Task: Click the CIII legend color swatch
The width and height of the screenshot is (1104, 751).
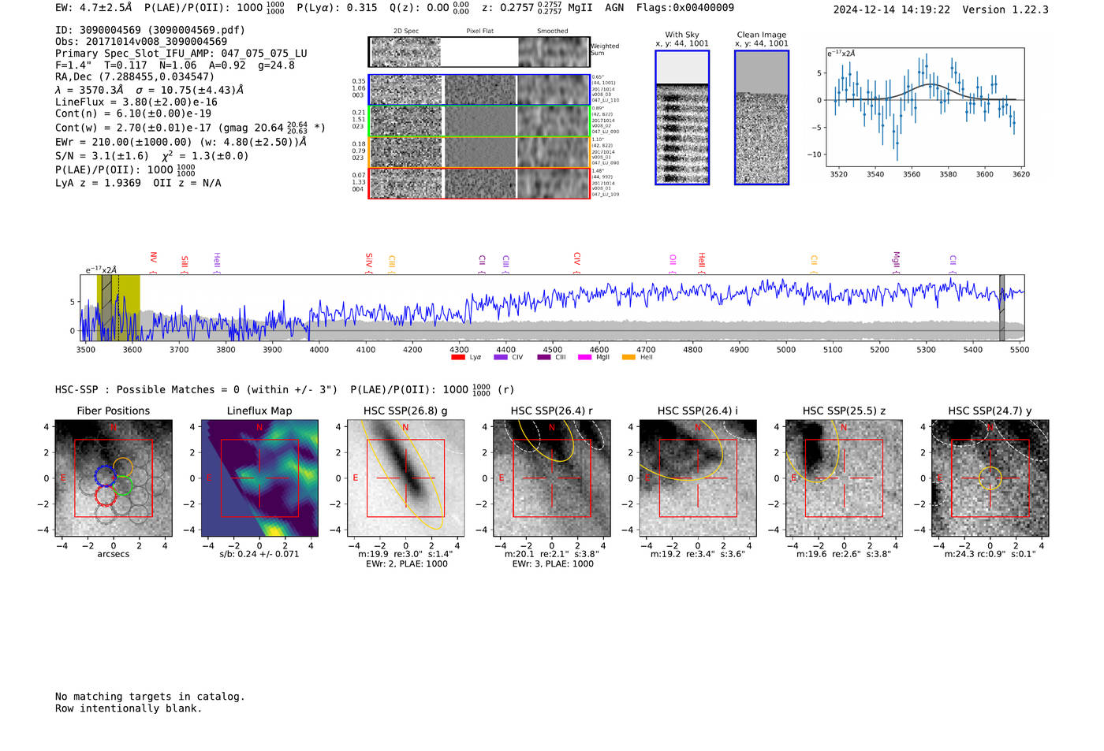Action: (543, 358)
